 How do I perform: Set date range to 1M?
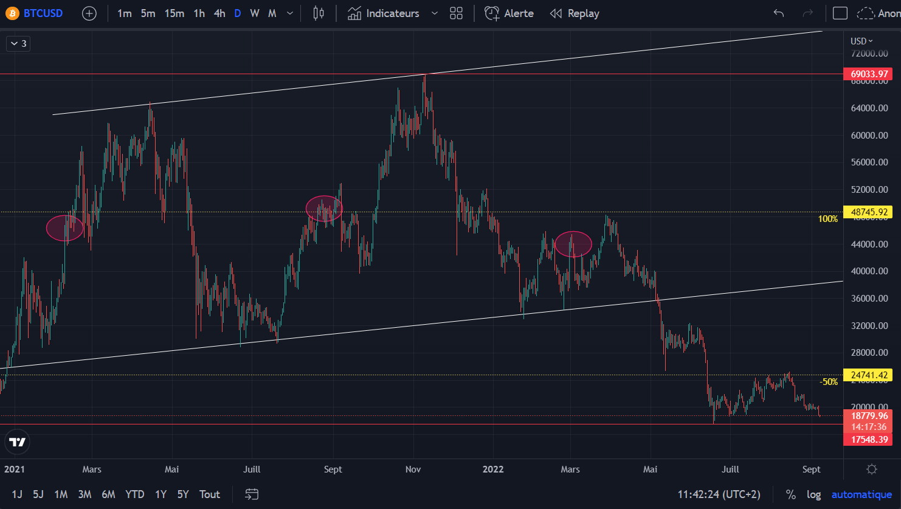(61, 494)
